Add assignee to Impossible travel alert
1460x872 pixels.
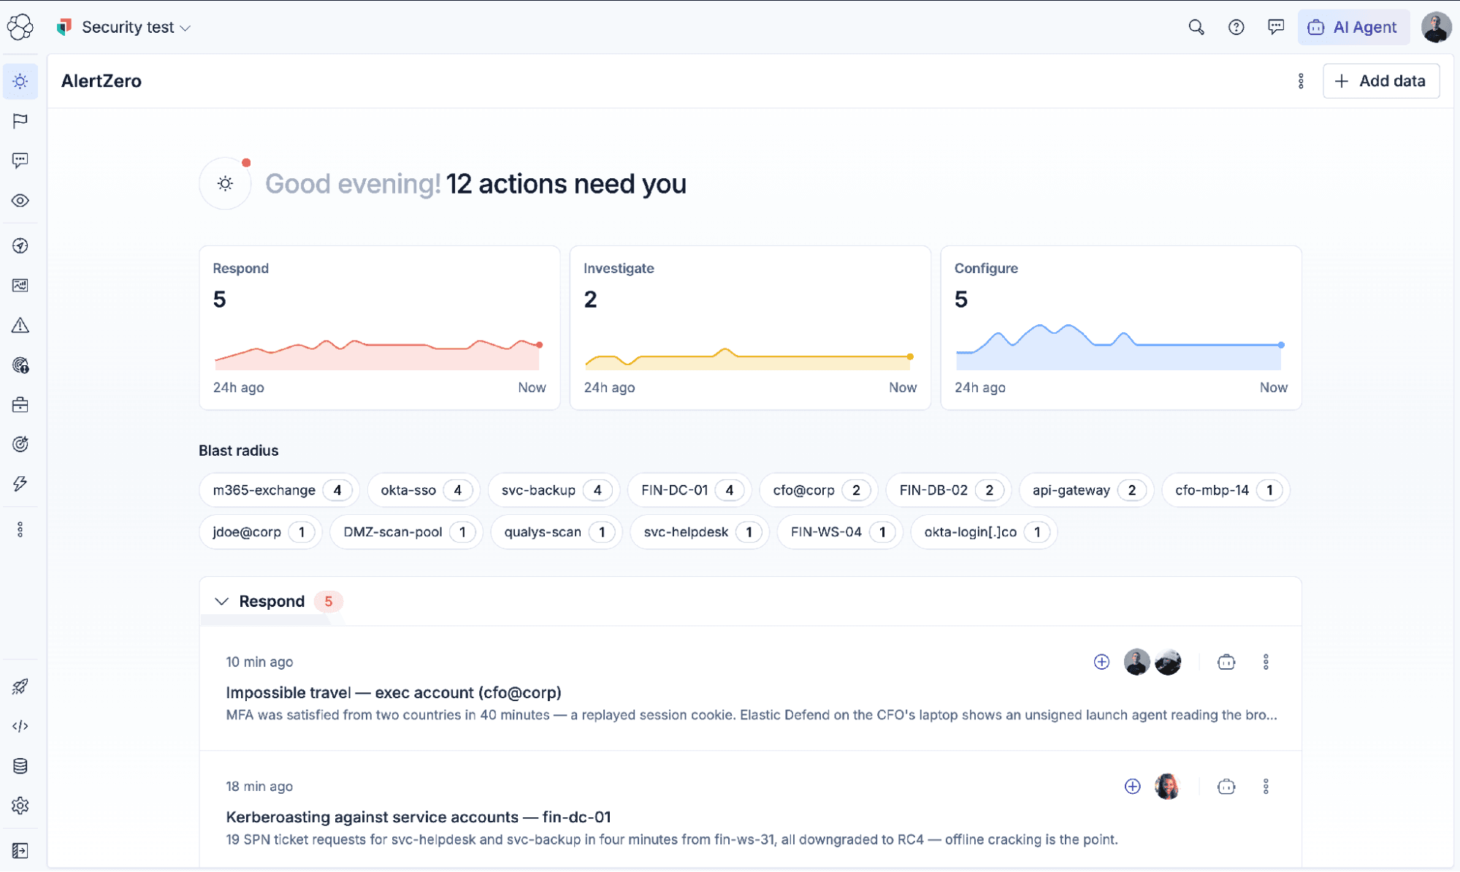[x=1101, y=662]
